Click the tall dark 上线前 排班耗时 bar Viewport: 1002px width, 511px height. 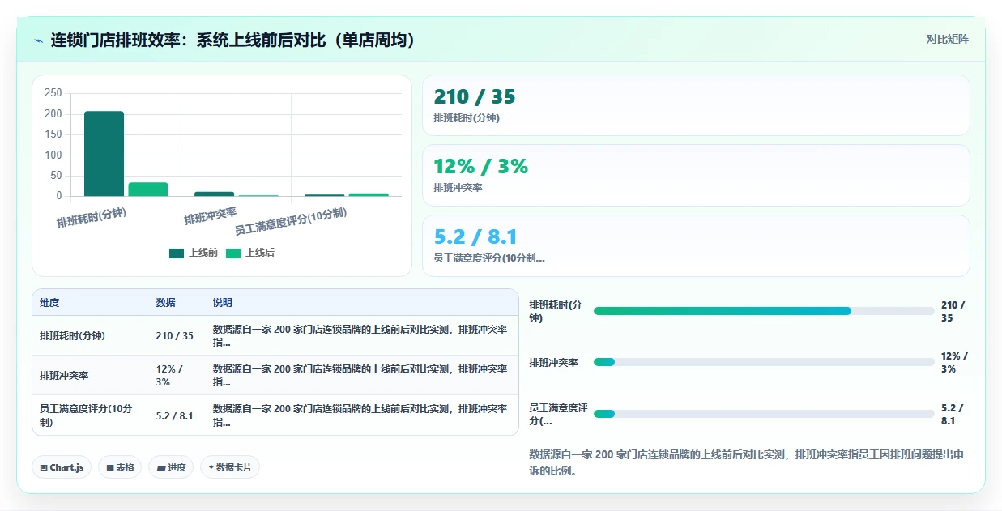coord(104,153)
